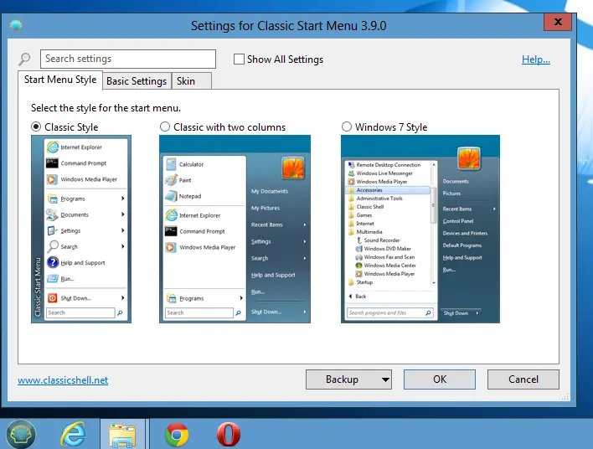Click "My Documents" in two columns preview
Image resolution: width=593 pixels, height=449 pixels.
click(x=270, y=191)
